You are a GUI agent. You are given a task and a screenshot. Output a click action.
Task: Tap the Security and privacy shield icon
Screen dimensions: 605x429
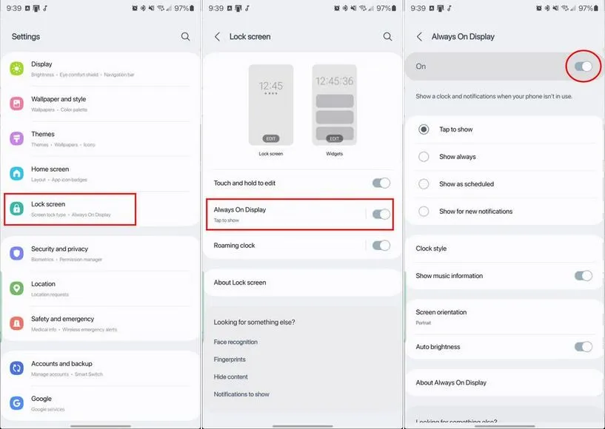click(x=16, y=254)
